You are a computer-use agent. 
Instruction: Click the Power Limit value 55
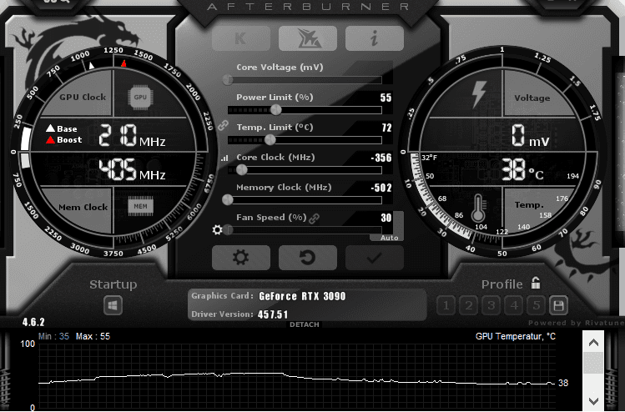pyautogui.click(x=386, y=98)
